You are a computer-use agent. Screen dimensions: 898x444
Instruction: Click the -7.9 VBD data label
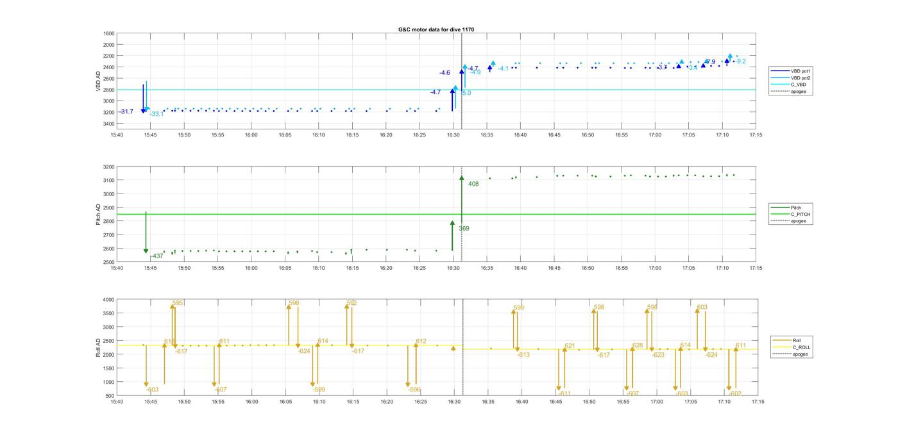(x=710, y=62)
